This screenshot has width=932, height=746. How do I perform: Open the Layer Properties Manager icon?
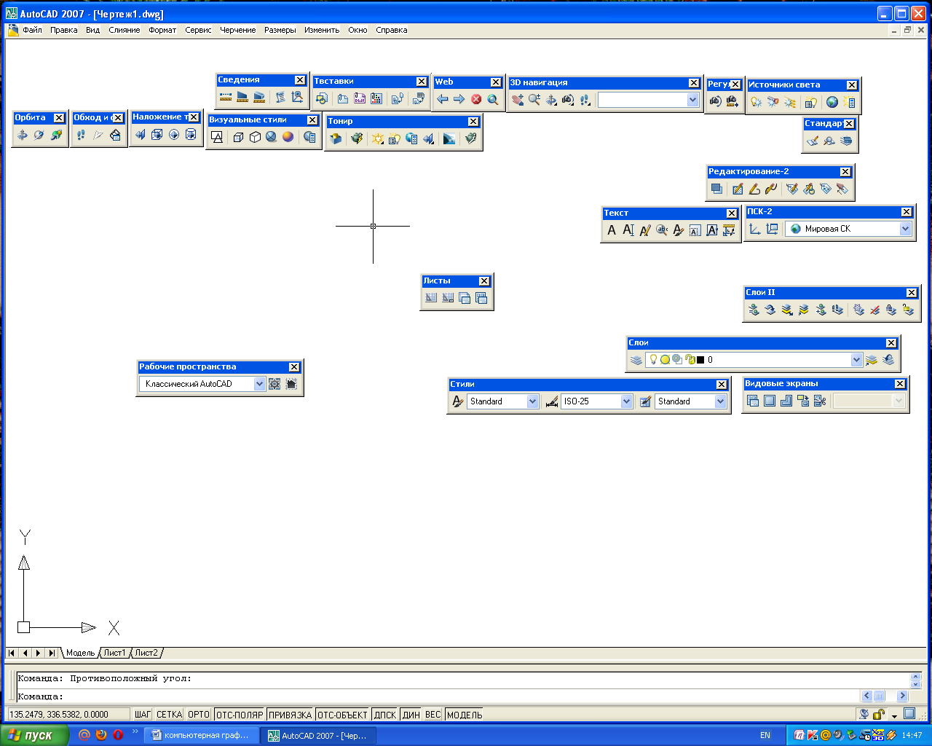[x=636, y=360]
